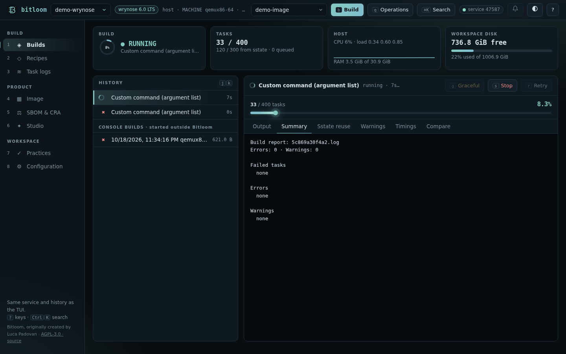The image size is (566, 354).
Task: Click the task progress slider handle
Action: (276, 113)
